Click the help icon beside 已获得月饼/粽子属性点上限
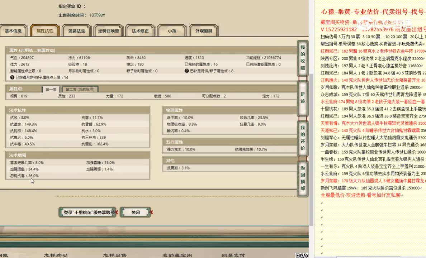Image resolution: width=426 pixels, height=258 pixels. pos(12,77)
